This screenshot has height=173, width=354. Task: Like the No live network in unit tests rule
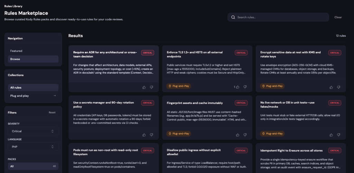[331, 135]
